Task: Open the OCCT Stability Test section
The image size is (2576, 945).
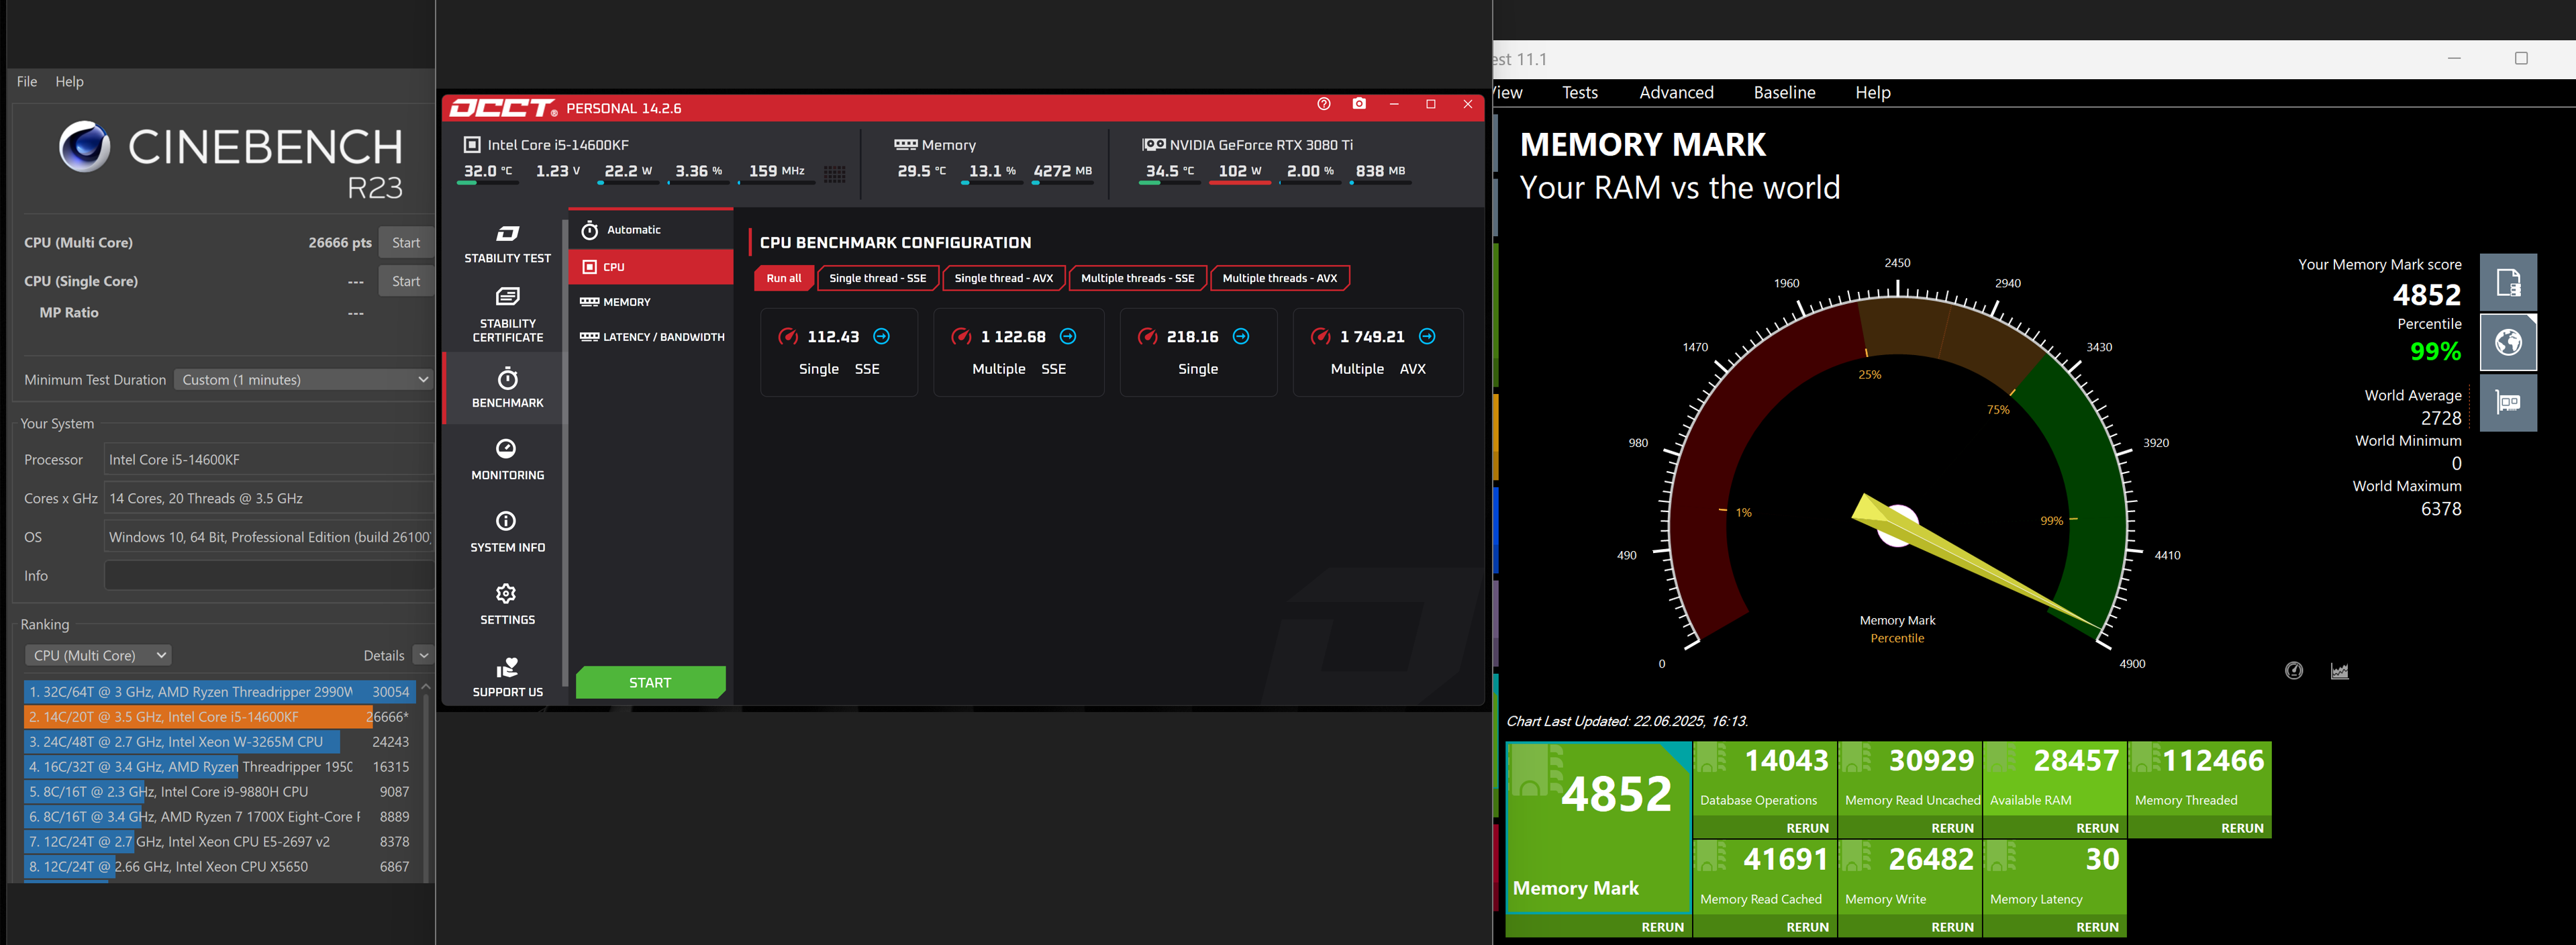Action: click(x=507, y=243)
